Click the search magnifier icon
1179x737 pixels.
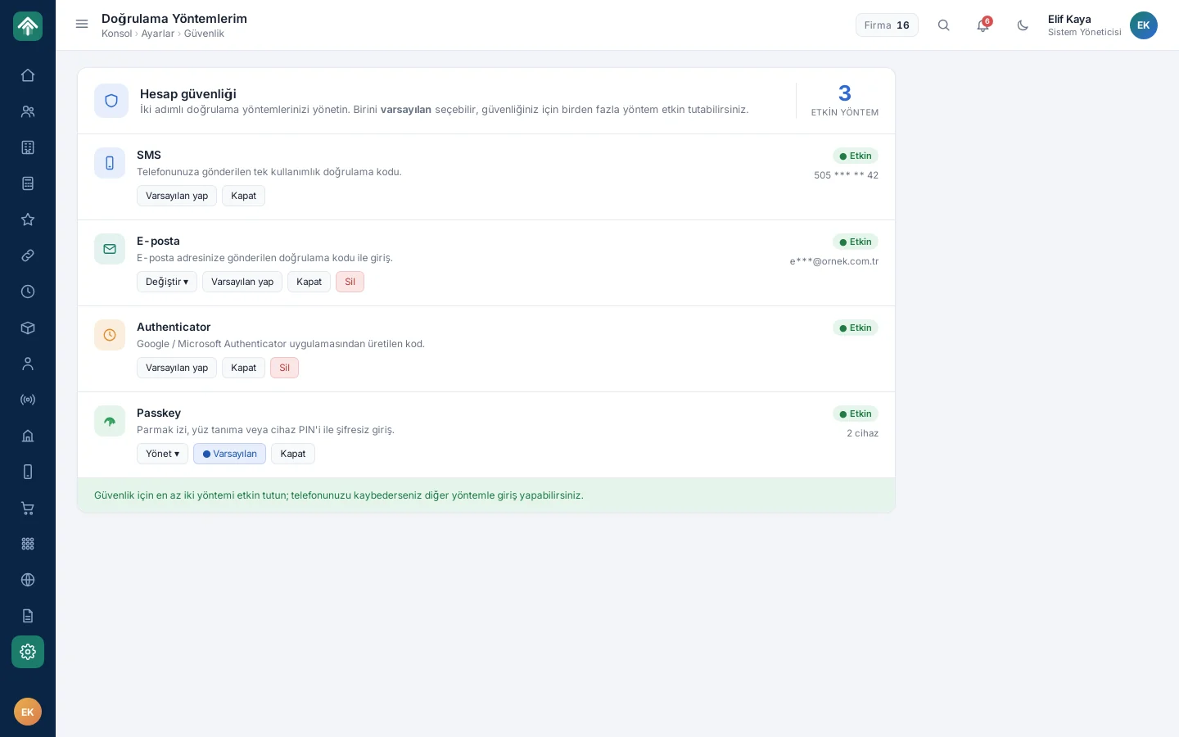[944, 25]
